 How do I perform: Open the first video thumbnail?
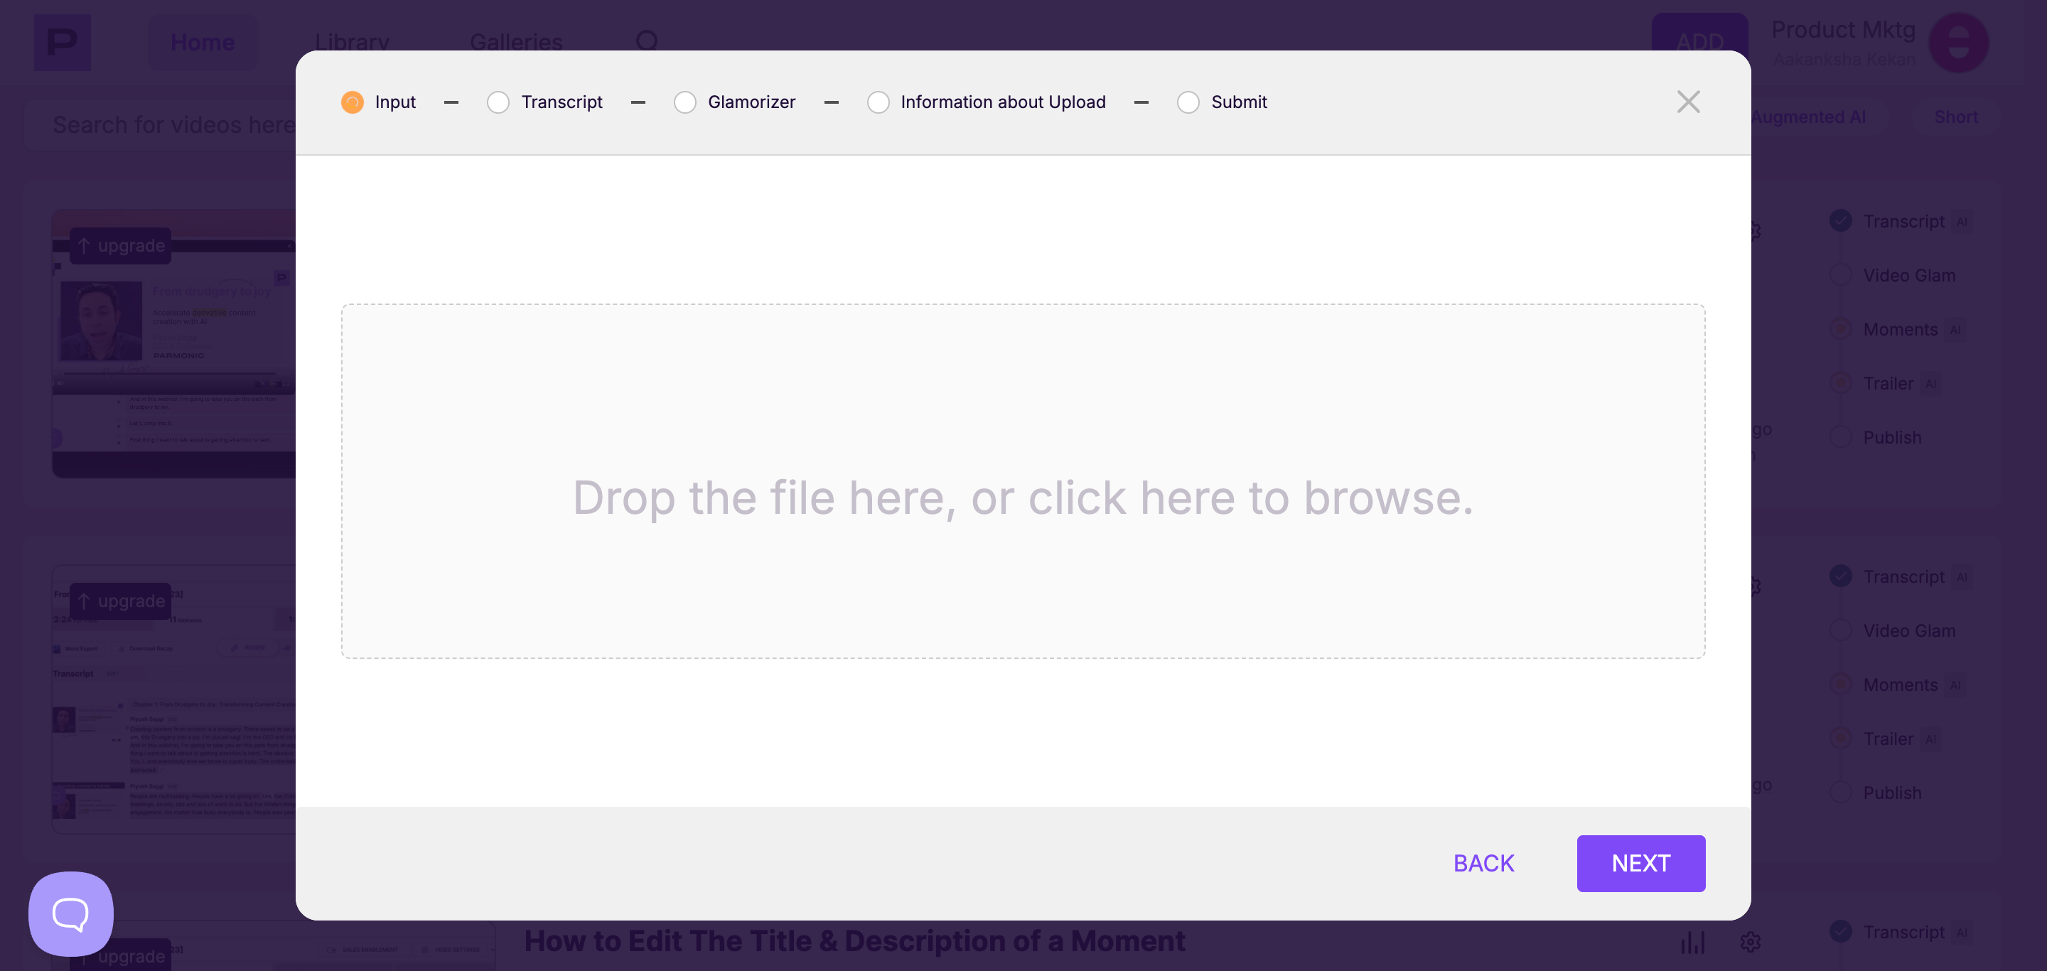[174, 343]
